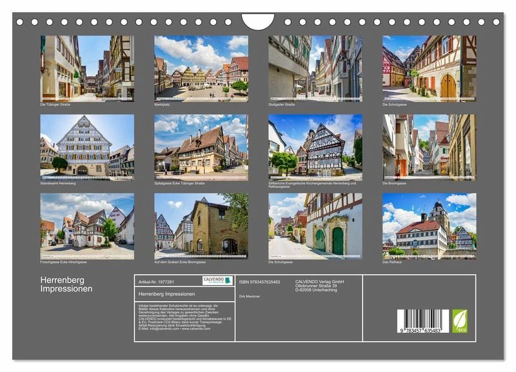This screenshot has width=516, height=372.
Task: Click the CALVENDO logo
Action: point(217,280)
